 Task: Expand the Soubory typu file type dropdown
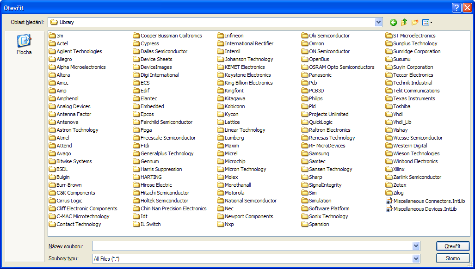416,259
